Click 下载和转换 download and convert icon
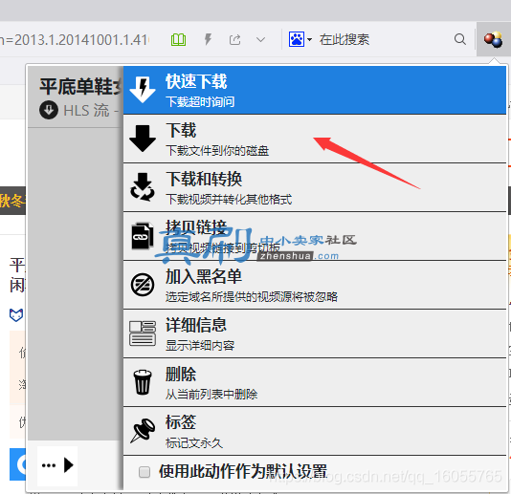 143,187
